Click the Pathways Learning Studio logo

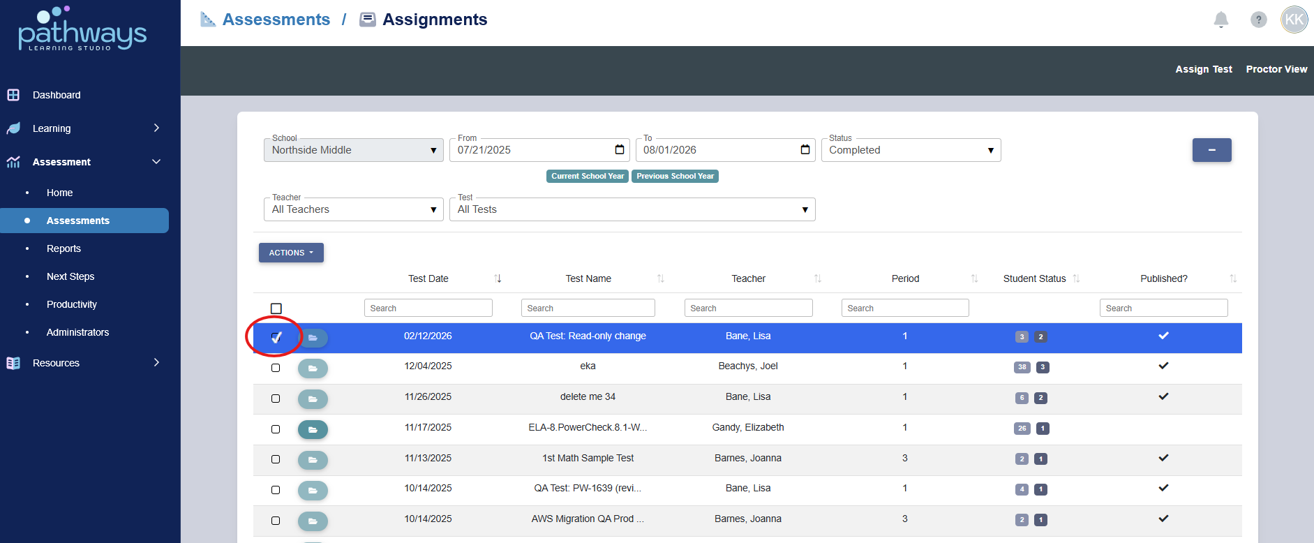(x=82, y=29)
